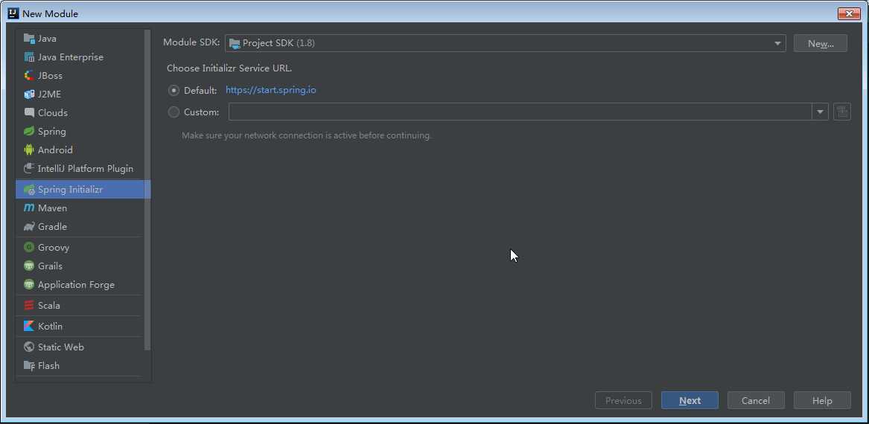
Task: Click inside the Custom URL input field
Action: 521,112
